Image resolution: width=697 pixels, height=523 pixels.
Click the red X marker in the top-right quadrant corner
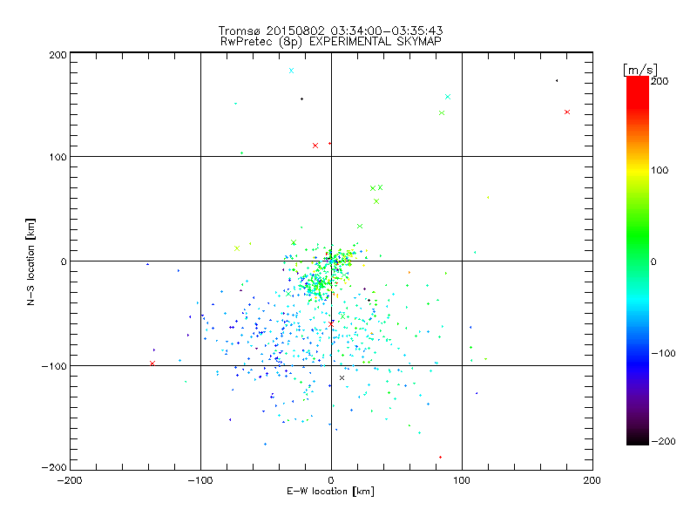567,112
